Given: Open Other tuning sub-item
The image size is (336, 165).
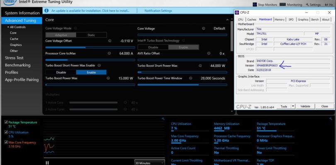Looking at the screenshot, I should pos(14,51).
